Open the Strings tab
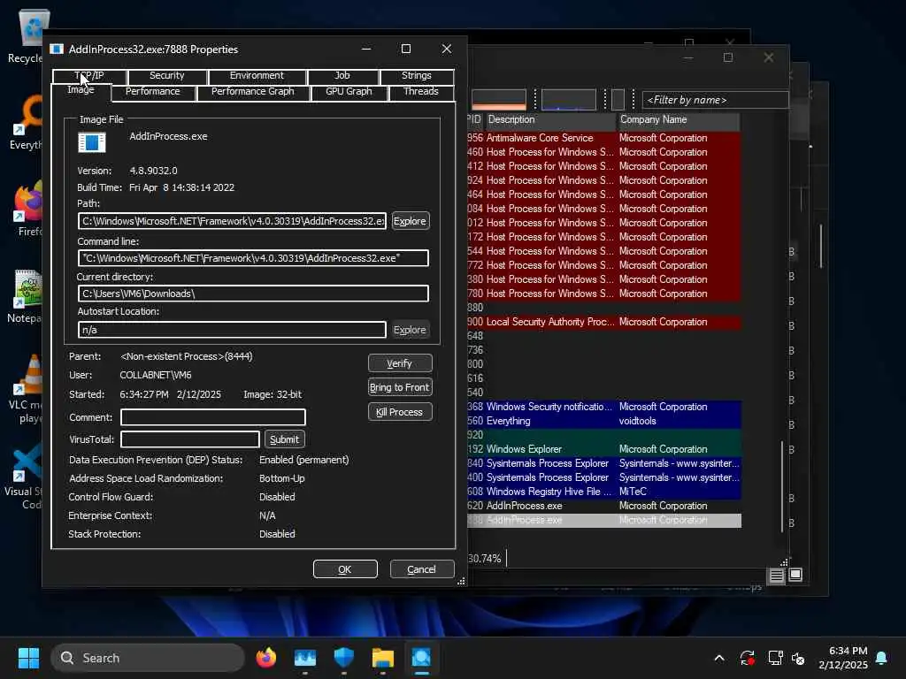This screenshot has width=906, height=679. [x=417, y=76]
